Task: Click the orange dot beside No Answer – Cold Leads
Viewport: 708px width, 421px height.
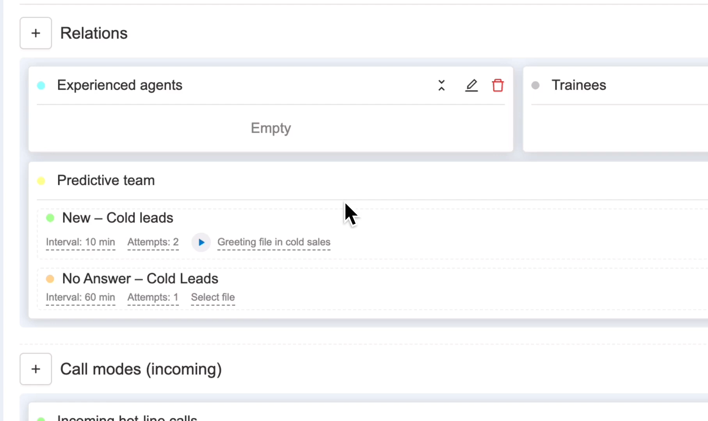Action: click(50, 279)
